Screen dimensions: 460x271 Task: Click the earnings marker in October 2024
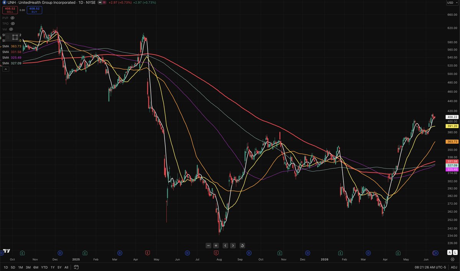[23, 253]
